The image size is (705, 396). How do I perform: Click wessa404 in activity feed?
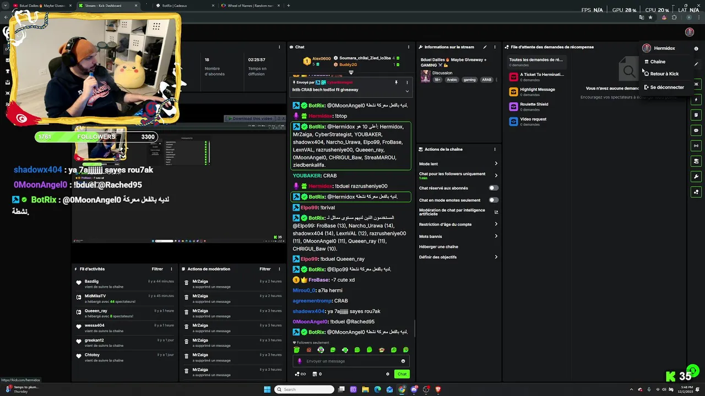[94, 326]
